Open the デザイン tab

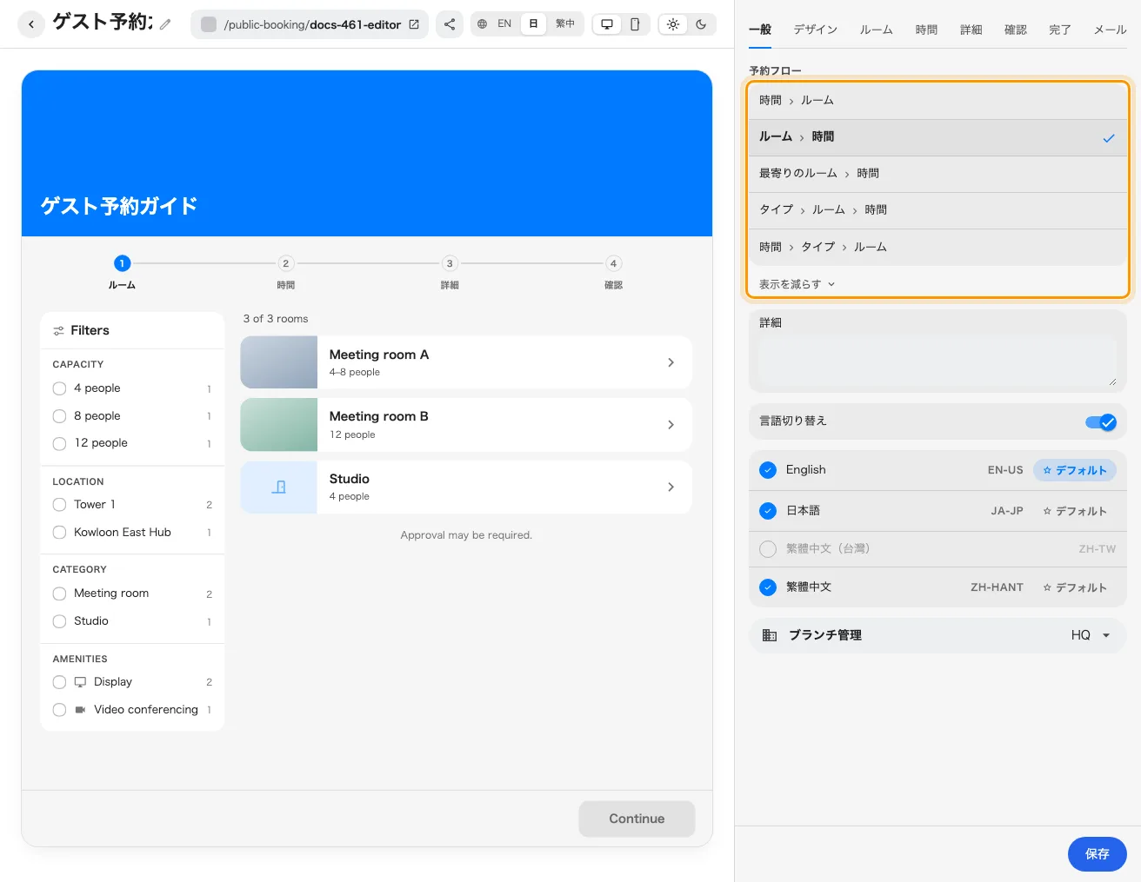tap(816, 30)
